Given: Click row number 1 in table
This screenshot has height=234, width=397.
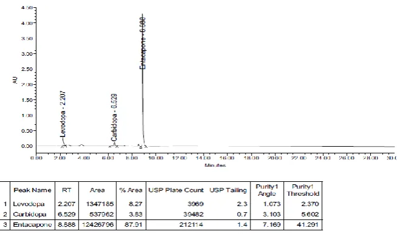Looking at the screenshot, I should click(5, 204).
